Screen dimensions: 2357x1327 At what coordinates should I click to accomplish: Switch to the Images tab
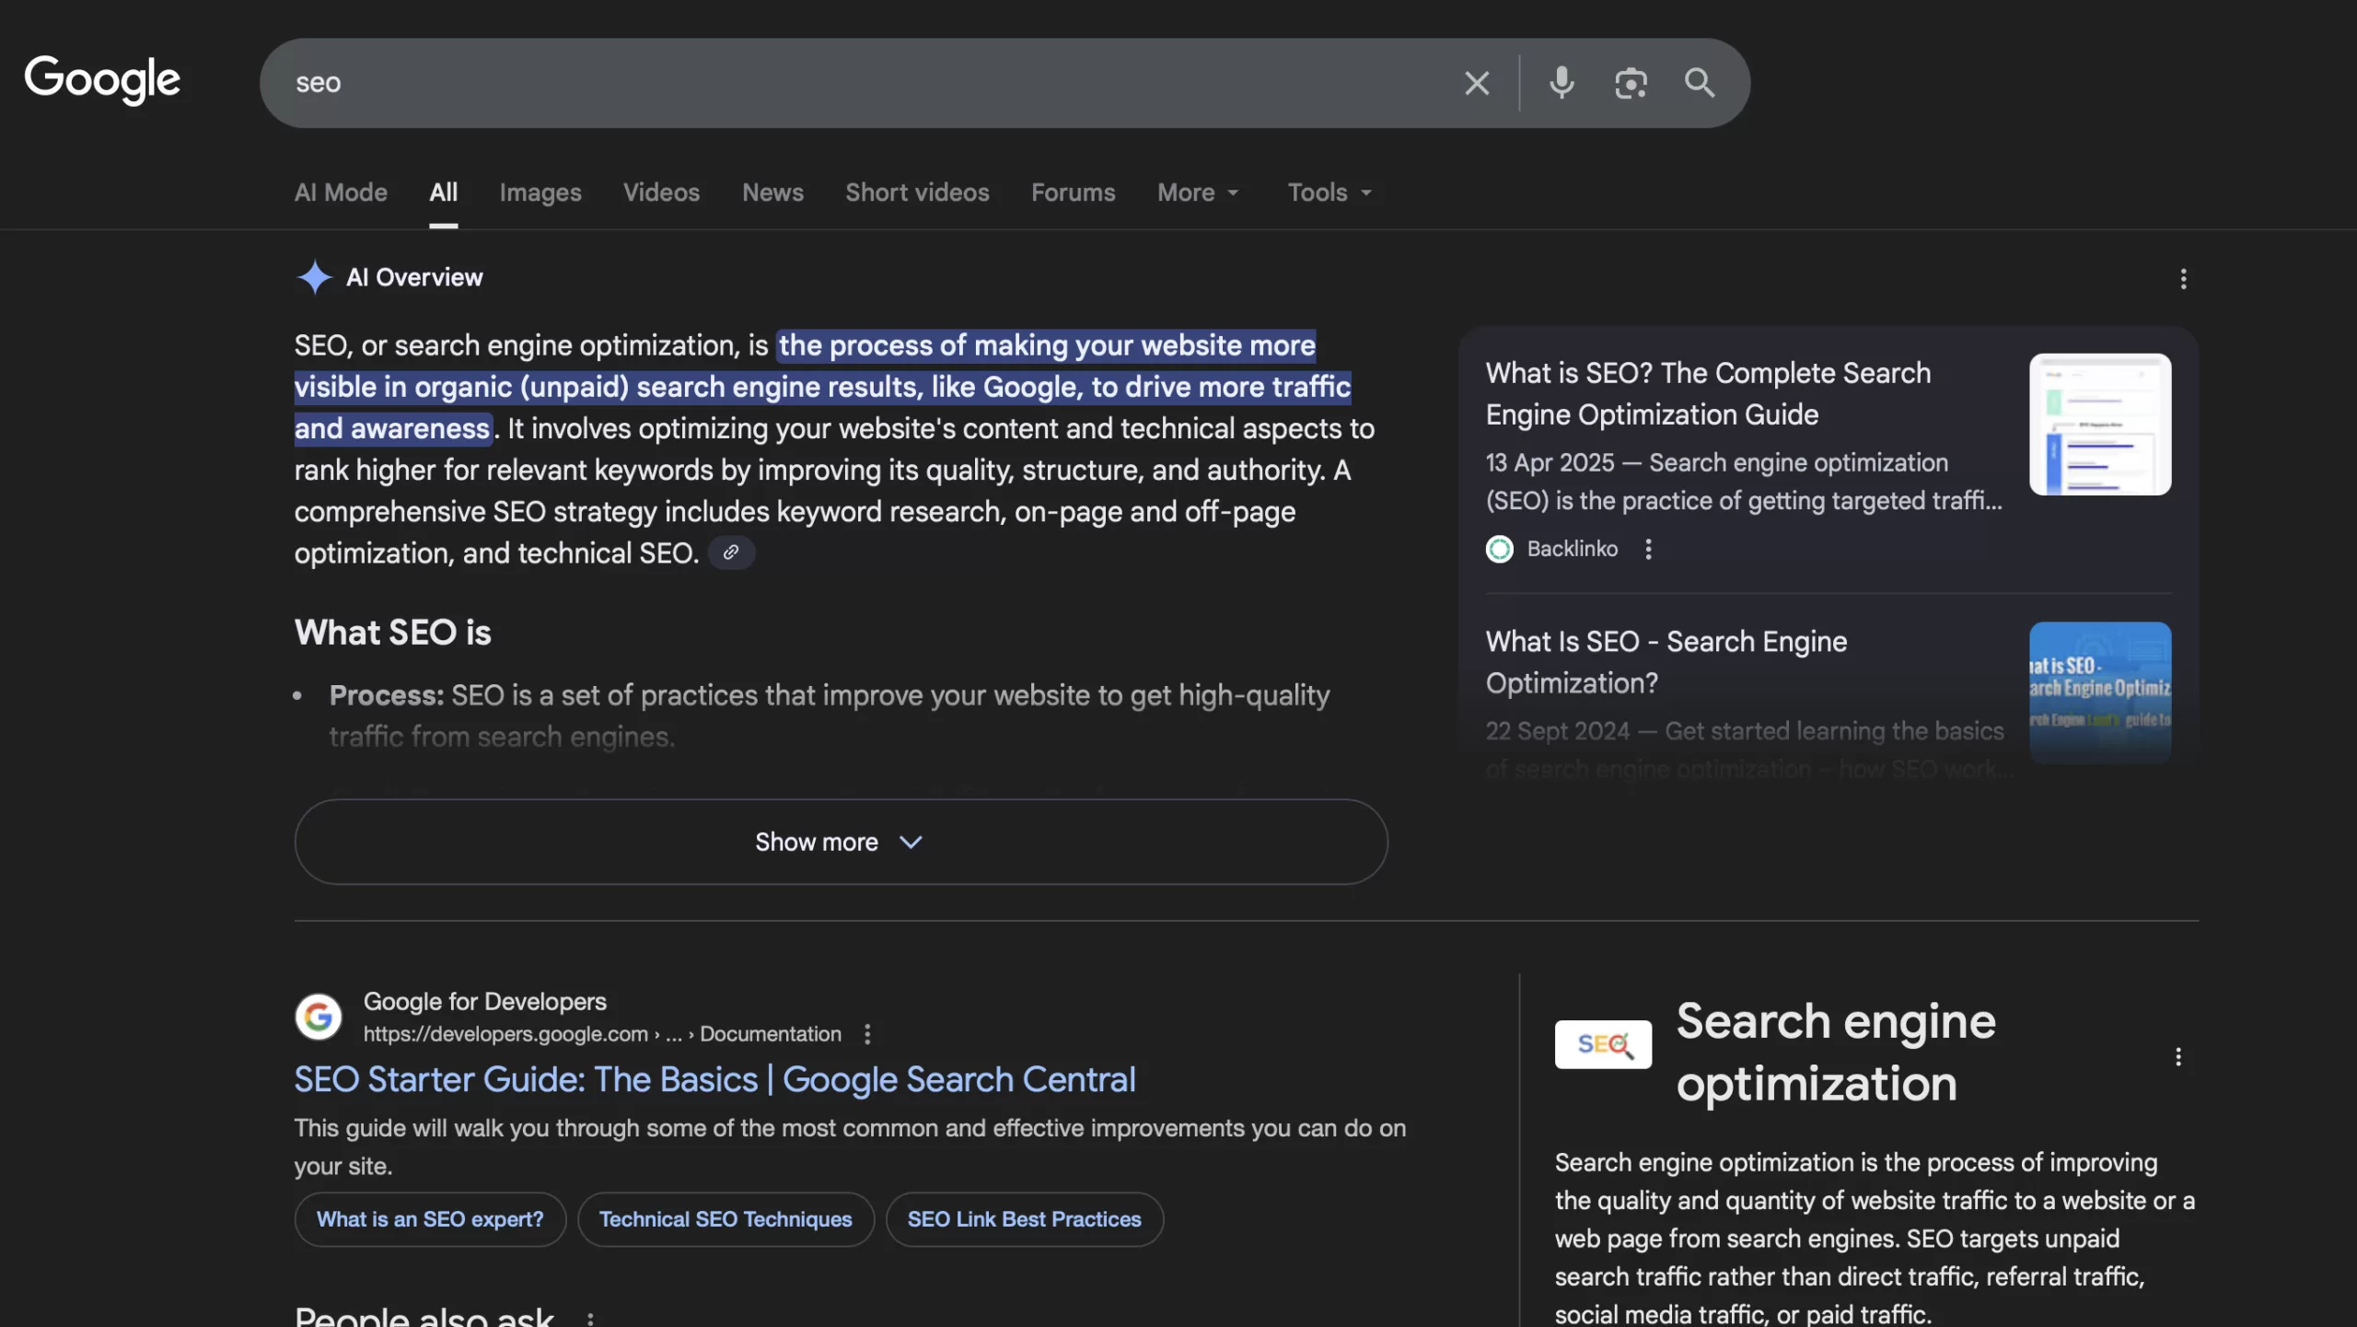tap(540, 192)
